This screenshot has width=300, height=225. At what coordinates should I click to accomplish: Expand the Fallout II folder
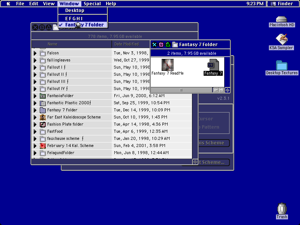(x=35, y=74)
